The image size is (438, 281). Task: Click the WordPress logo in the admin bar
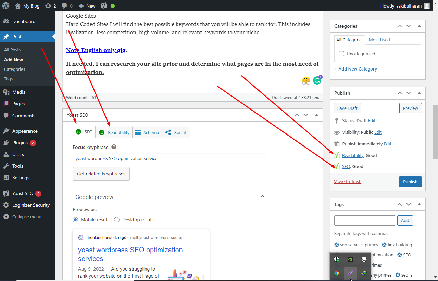[x=5, y=5]
